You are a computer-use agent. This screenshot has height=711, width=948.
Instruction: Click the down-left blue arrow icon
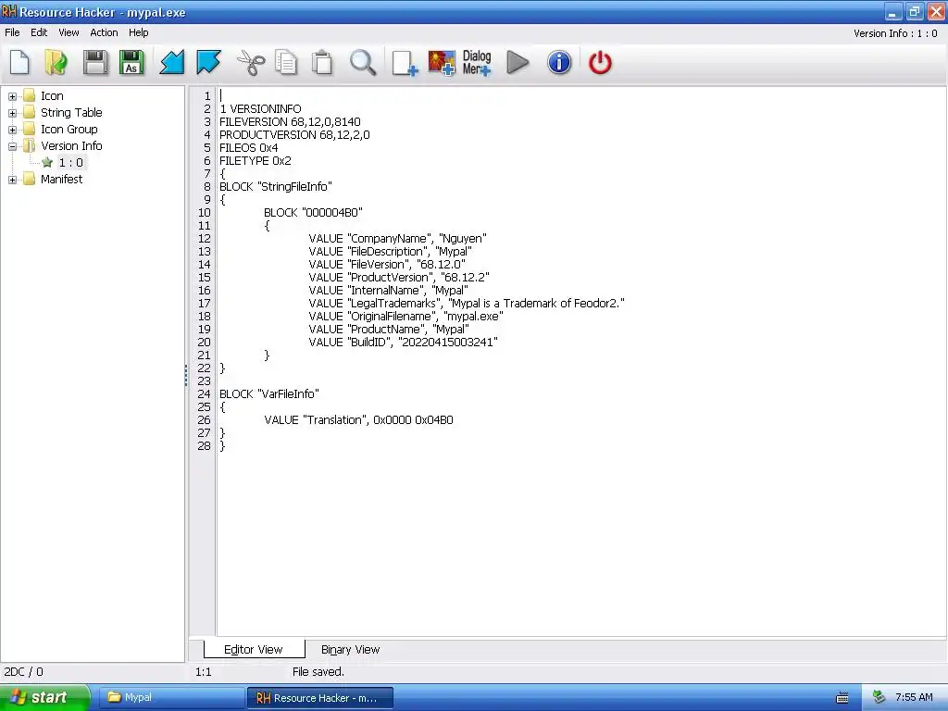[171, 62]
